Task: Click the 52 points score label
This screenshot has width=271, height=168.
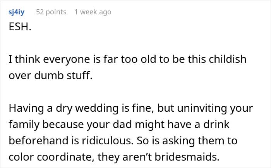Action: coord(51,12)
